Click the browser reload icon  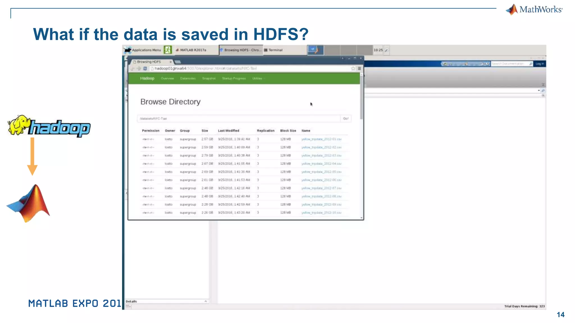[145, 68]
